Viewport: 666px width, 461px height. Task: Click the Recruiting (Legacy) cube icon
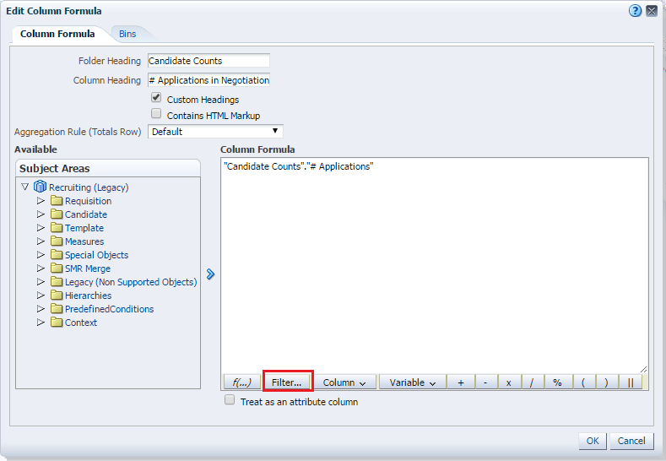click(x=40, y=187)
